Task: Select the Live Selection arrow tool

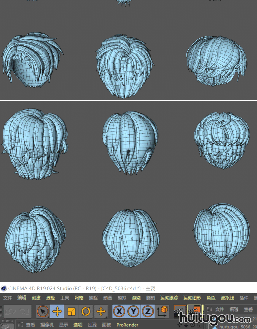Action: pyautogui.click(x=43, y=312)
